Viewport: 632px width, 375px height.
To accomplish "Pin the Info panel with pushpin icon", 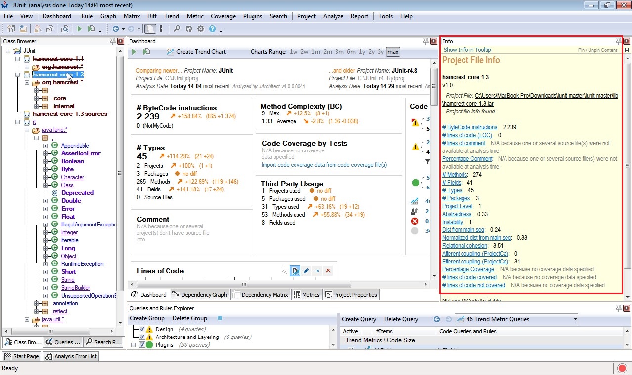I will [618, 41].
